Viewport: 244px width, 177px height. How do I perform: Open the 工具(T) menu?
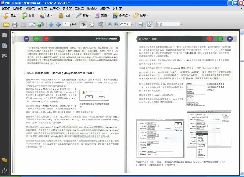coord(80,9)
